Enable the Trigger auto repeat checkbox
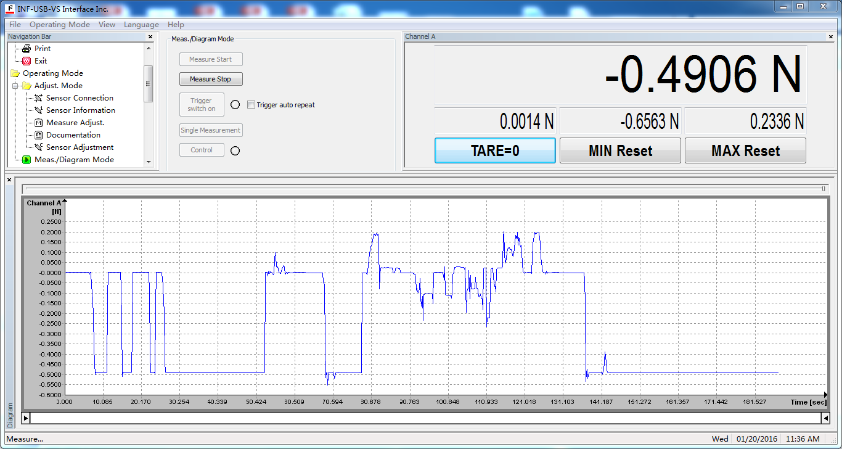The image size is (842, 449). pos(251,105)
